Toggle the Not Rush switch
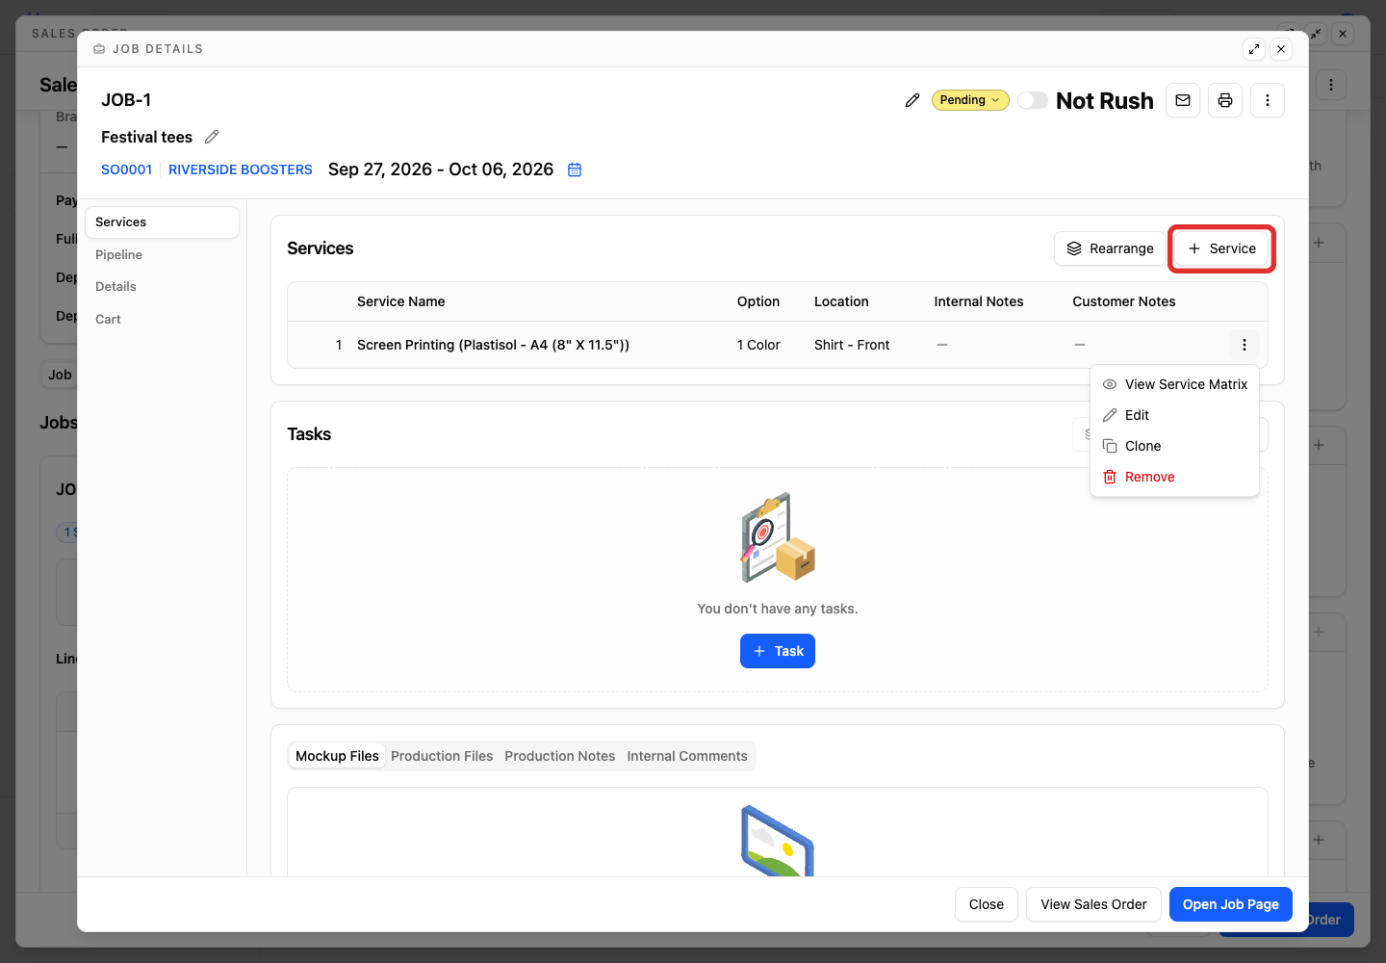 tap(1033, 100)
